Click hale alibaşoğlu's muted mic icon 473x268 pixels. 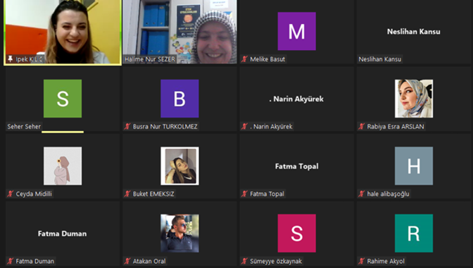click(361, 194)
